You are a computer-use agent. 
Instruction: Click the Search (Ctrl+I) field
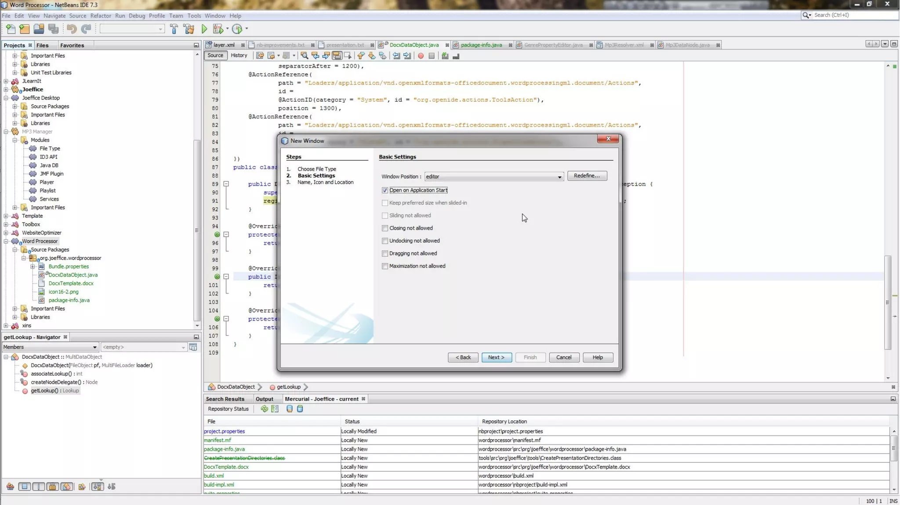click(853, 15)
